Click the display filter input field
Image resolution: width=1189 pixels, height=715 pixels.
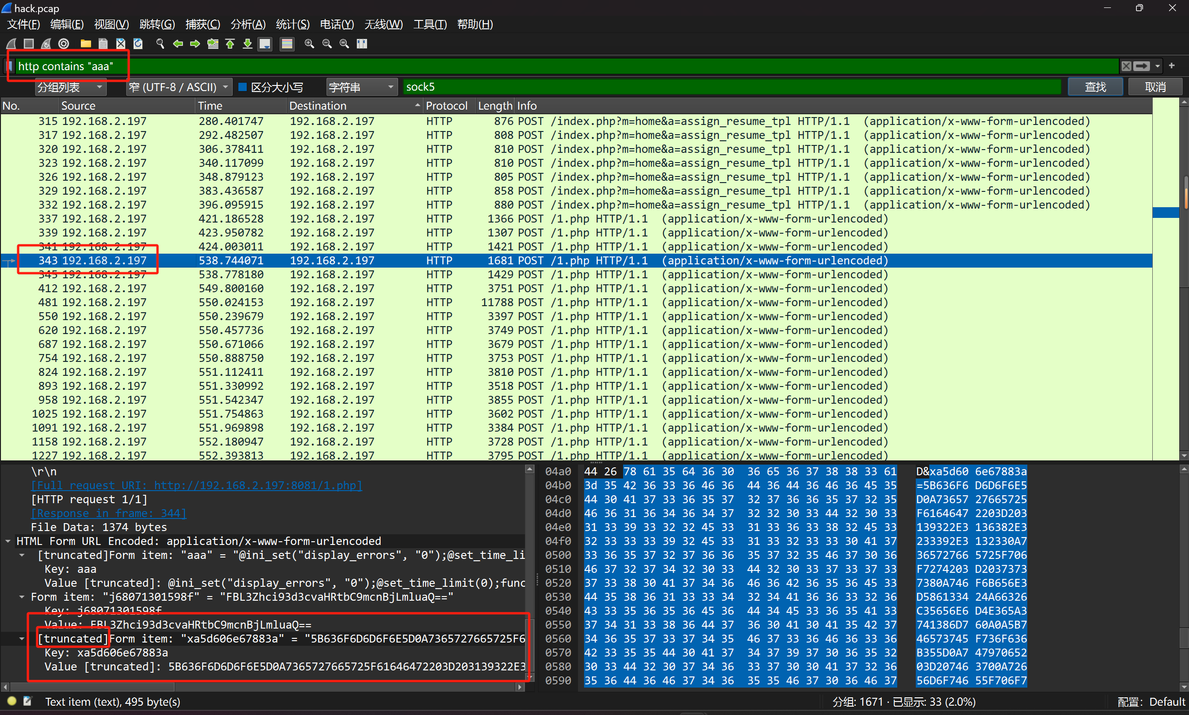click(x=567, y=66)
